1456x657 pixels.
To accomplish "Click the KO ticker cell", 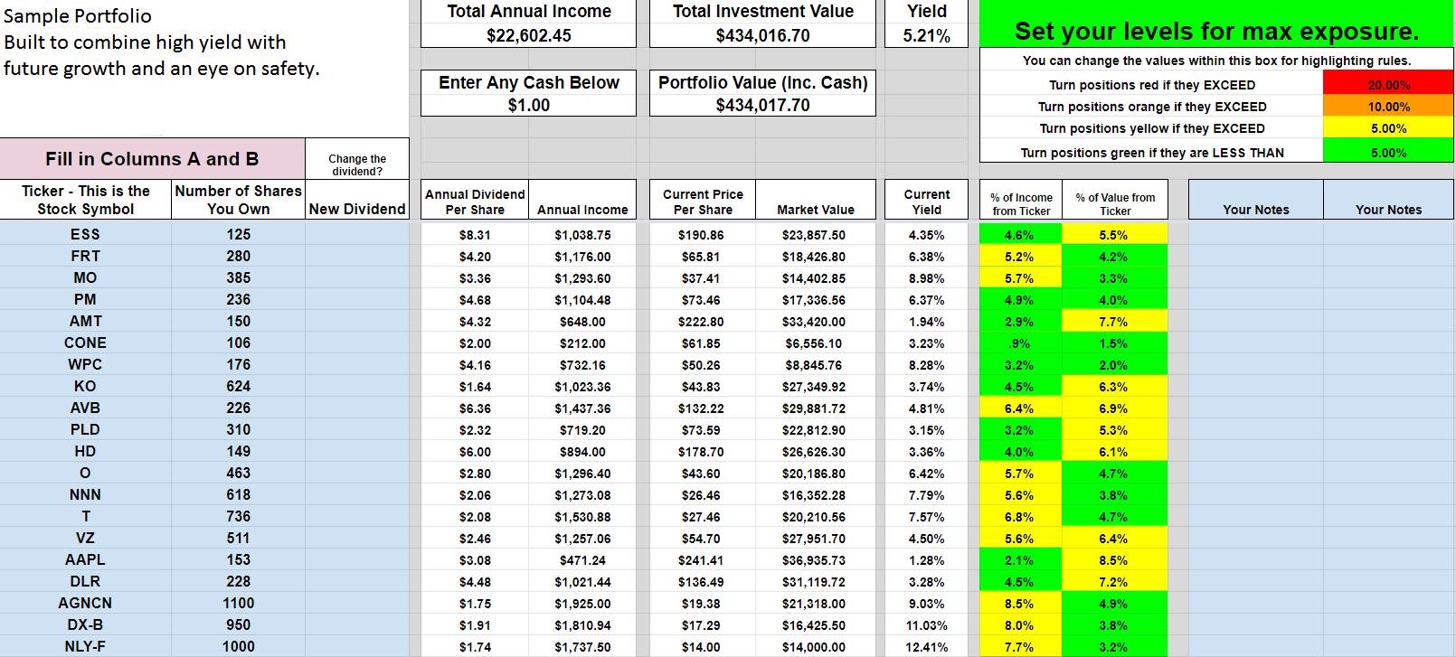I will [x=85, y=386].
